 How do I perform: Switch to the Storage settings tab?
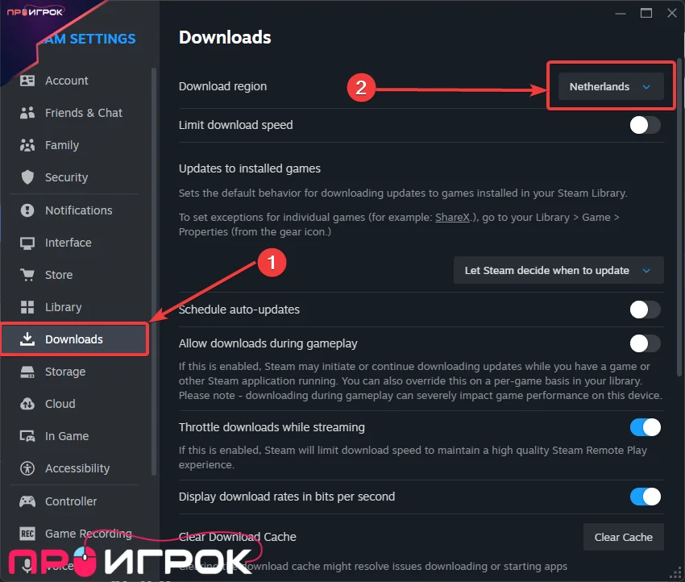point(64,372)
